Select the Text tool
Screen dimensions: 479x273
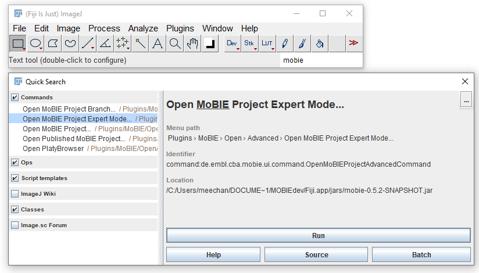pos(158,44)
